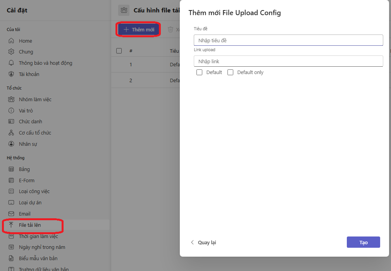
Task: Click the page header group icon
Action: coord(124,10)
